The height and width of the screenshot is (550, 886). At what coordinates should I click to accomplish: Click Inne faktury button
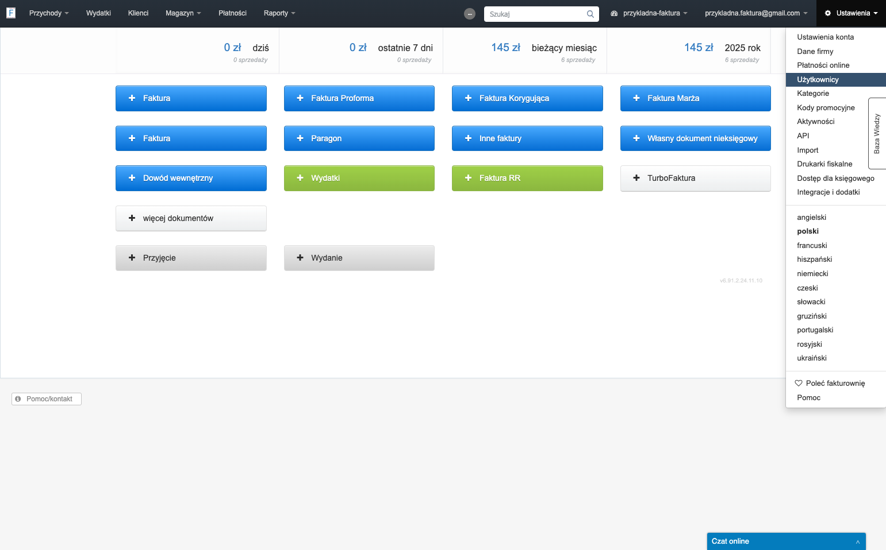point(527,138)
